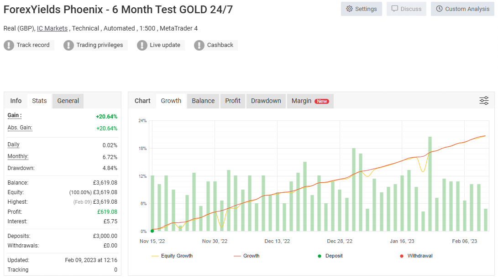Screen dimensions: 498x278
Task: Open chart filter settings icon
Action: point(484,101)
